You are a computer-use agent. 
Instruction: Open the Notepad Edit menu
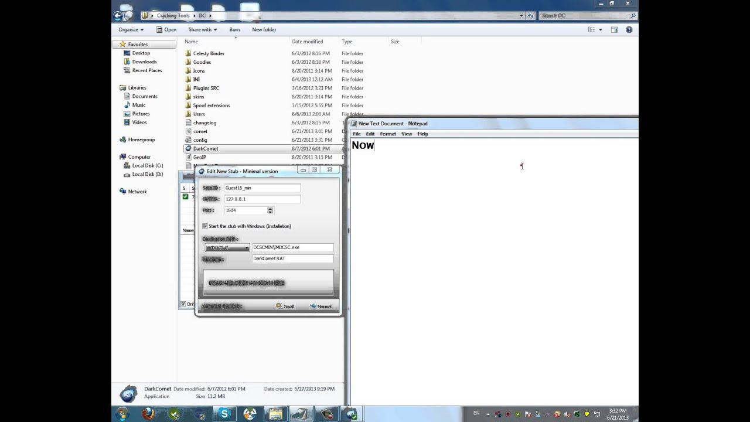pos(370,134)
